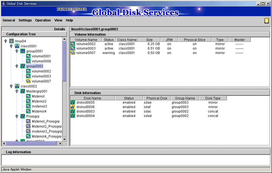Screen dimensions: 272x173
Task: Click the Mstervol volume icon
Action: [x=28, y=96]
